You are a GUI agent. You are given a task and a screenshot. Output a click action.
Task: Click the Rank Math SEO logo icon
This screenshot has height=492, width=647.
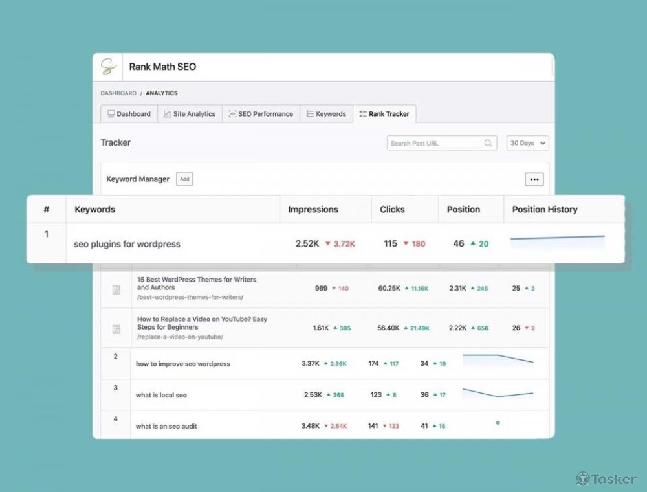(108, 67)
